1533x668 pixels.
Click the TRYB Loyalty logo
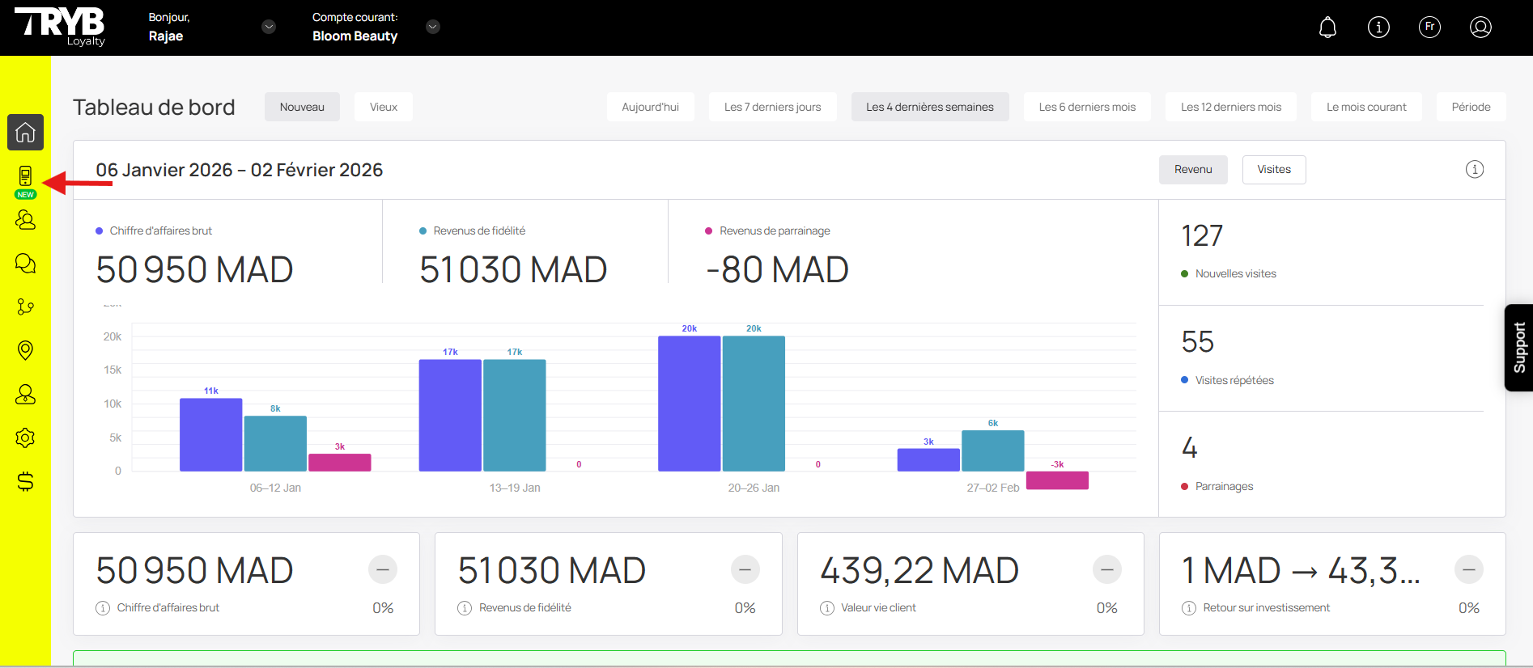coord(60,27)
